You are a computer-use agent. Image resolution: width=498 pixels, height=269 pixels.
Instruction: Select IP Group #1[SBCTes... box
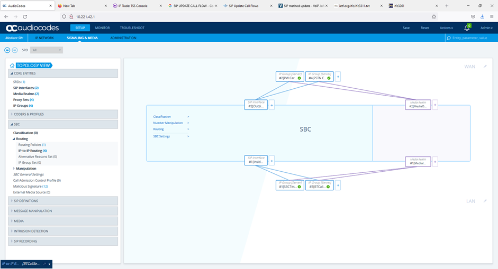[289, 185]
